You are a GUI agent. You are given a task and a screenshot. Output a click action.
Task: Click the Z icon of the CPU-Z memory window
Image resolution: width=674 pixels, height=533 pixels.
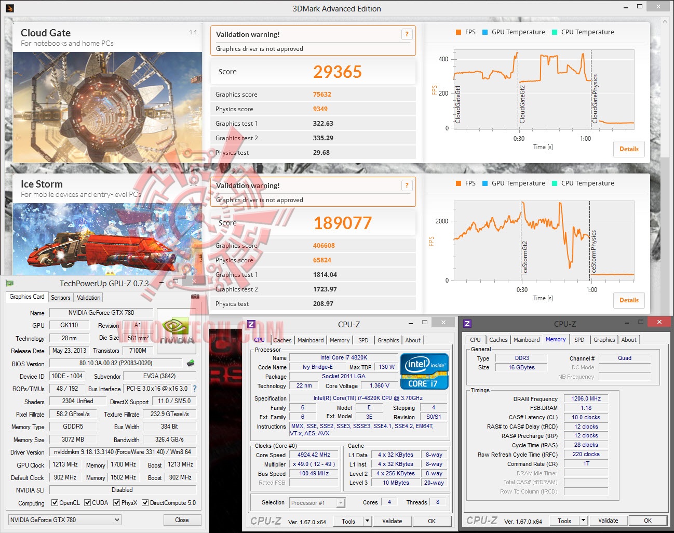click(x=467, y=324)
